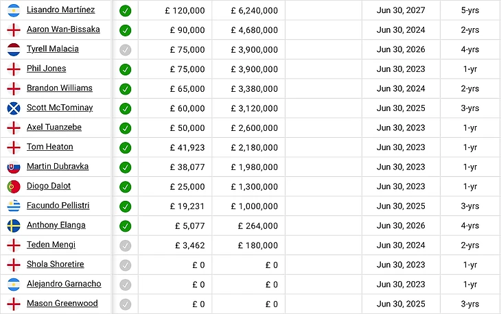Screen dimensions: 501x314
Task: Click the Scotland flag beside Scott McTominay
Action: pyautogui.click(x=13, y=108)
